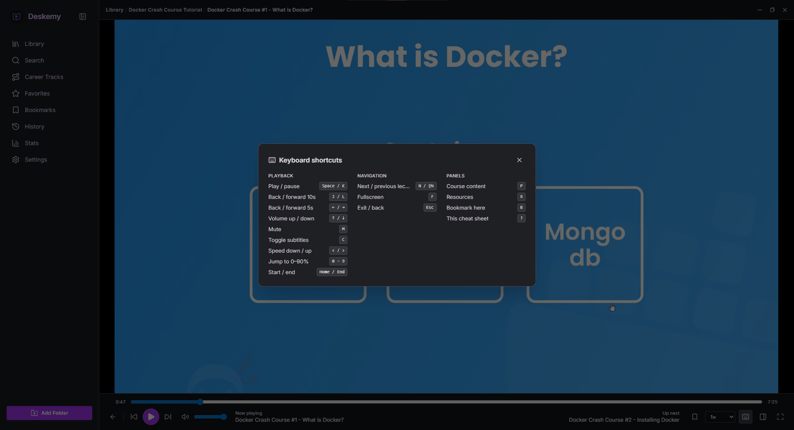
Task: Click the 0 – 9 key badge
Action: tap(338, 261)
